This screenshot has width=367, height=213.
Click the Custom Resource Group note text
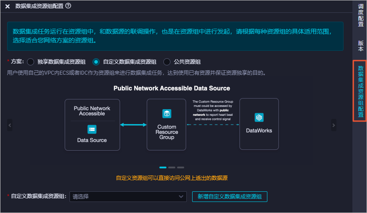tap(213, 110)
